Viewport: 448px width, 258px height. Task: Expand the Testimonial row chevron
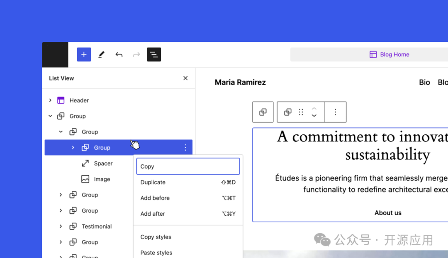(61, 226)
